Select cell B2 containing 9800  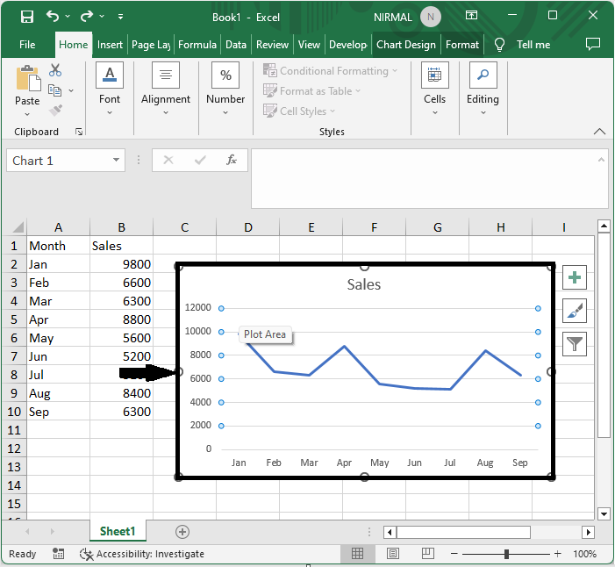pyautogui.click(x=121, y=264)
